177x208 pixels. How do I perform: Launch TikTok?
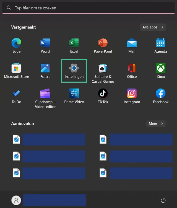point(103,96)
